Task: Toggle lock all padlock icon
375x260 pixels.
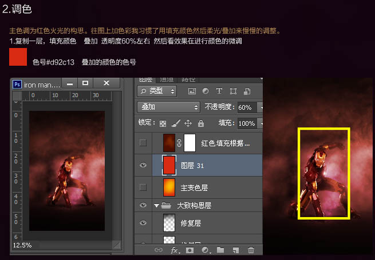Action: point(201,123)
